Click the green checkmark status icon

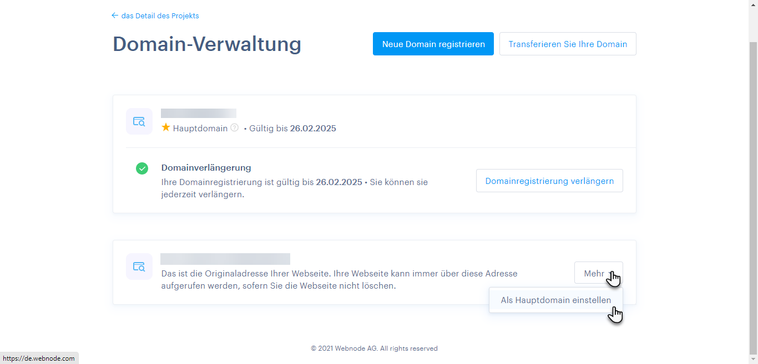coord(142,168)
